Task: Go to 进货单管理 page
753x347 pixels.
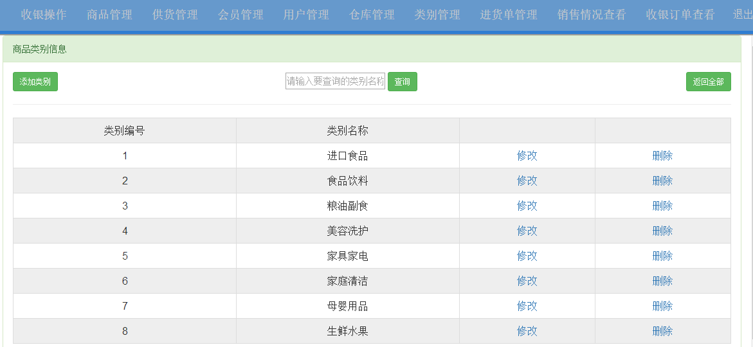Action: (509, 15)
